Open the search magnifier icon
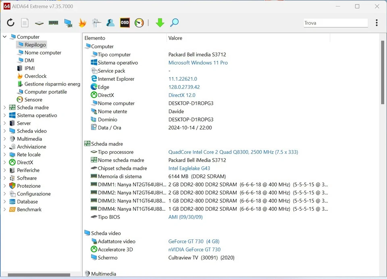Screen dimensions: 387x279 (174, 23)
